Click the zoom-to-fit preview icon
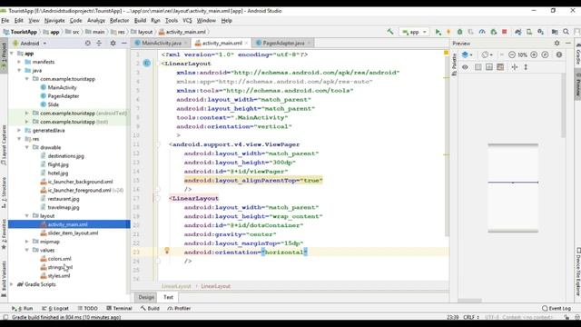This screenshot has width=581, height=327. click(x=545, y=54)
